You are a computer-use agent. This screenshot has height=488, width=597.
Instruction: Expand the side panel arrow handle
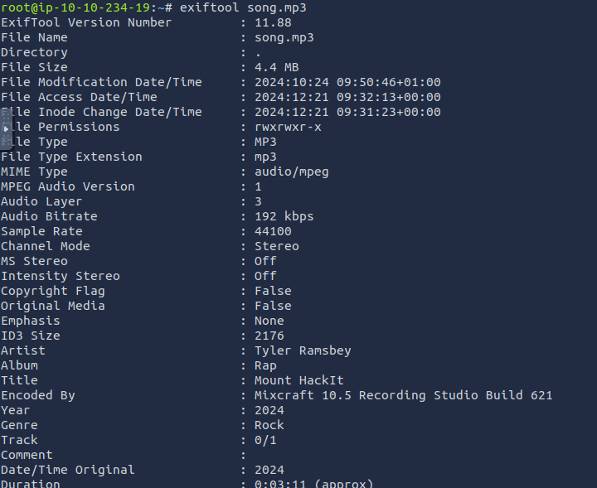pyautogui.click(x=7, y=129)
